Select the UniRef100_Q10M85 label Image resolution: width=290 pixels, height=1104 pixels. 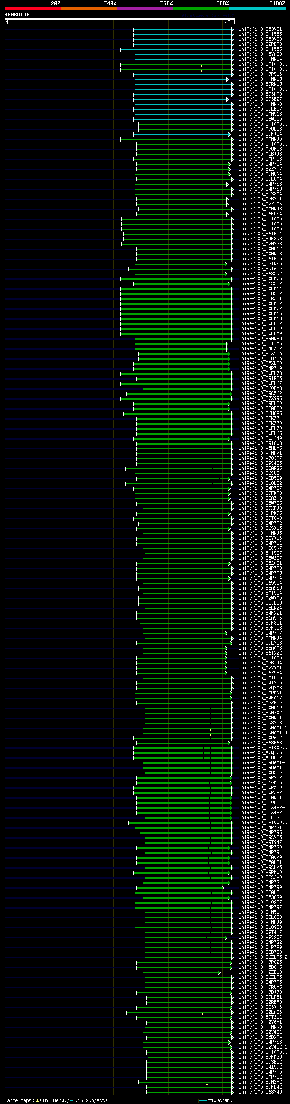tap(260, 783)
